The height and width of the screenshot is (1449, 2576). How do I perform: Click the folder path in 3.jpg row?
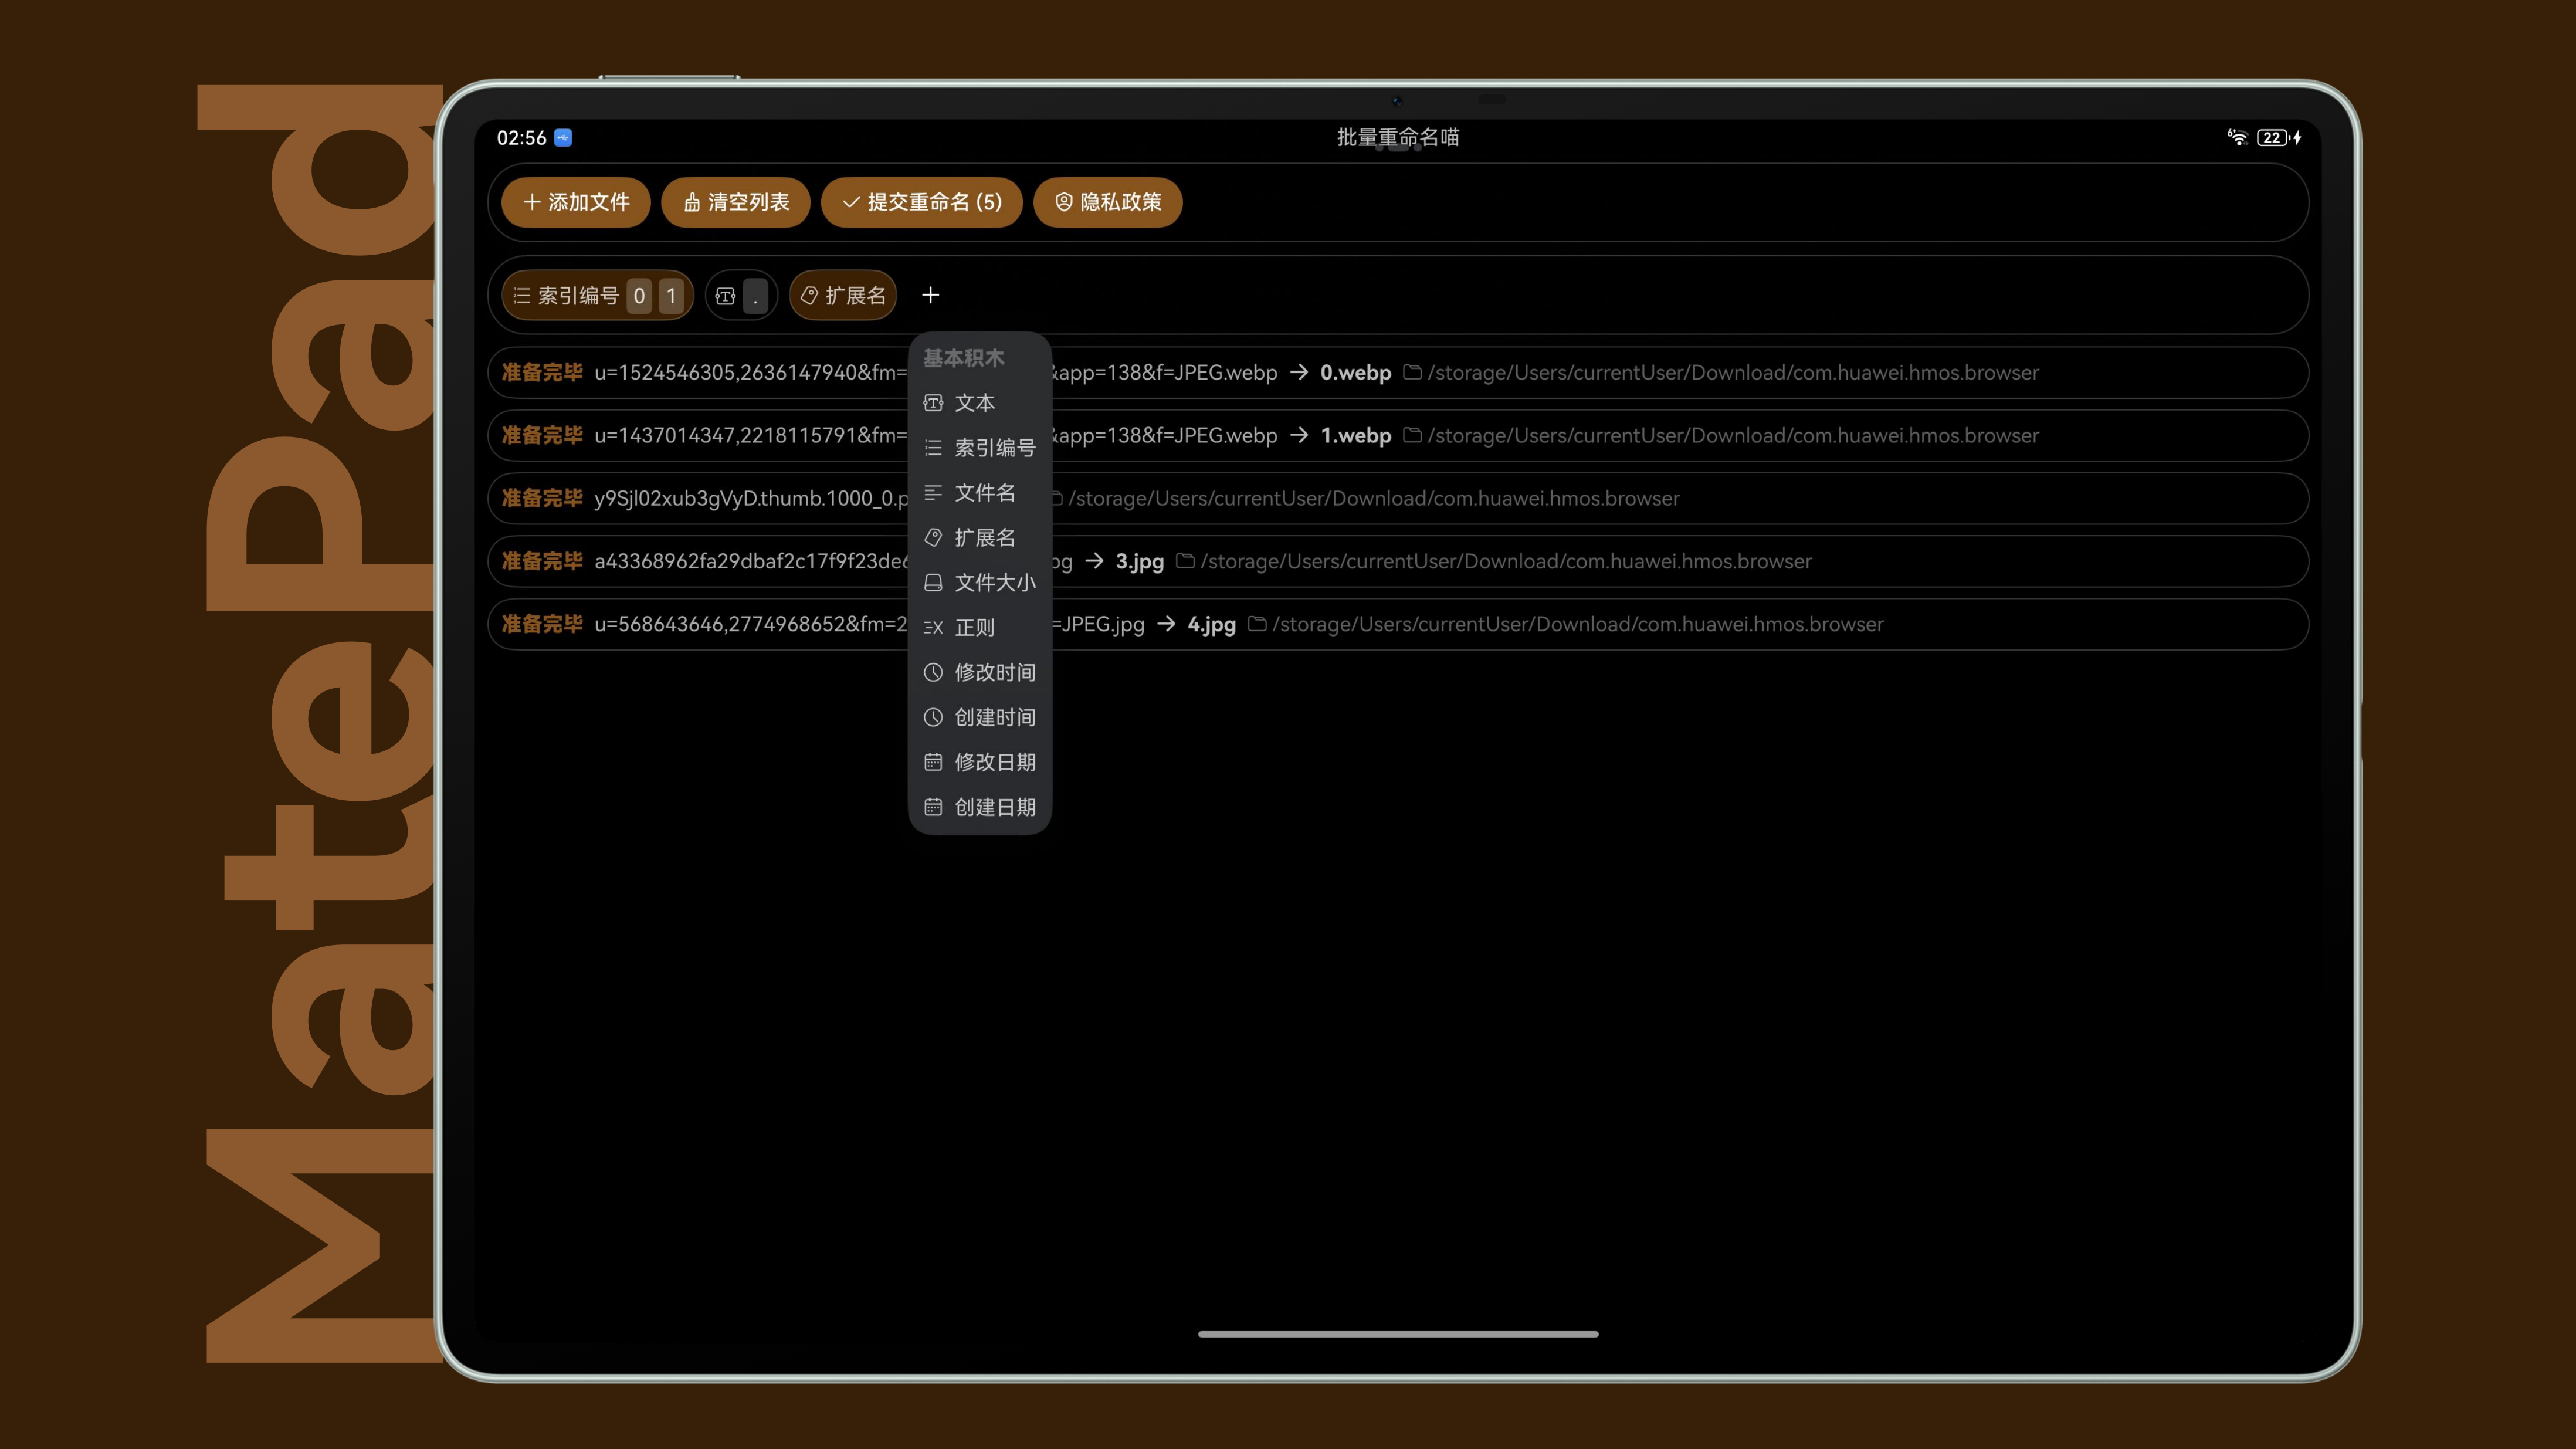[1506, 562]
